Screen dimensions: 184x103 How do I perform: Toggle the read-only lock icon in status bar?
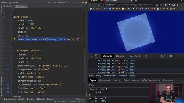[86, 102]
